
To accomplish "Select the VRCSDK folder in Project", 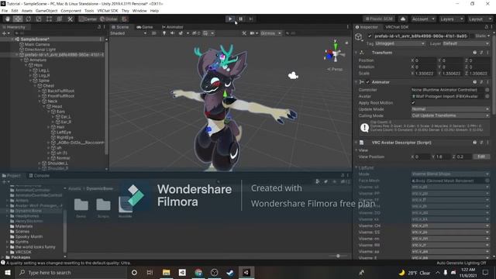I will pos(23,252).
